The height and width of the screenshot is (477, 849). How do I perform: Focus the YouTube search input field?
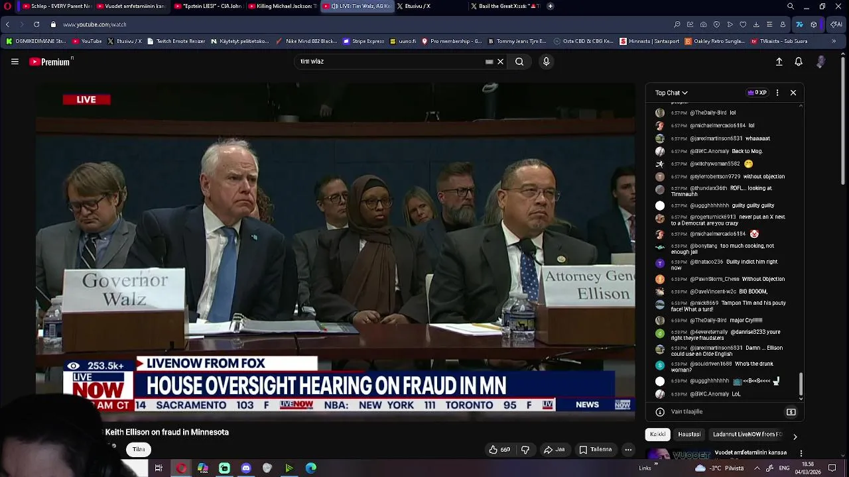(x=391, y=62)
